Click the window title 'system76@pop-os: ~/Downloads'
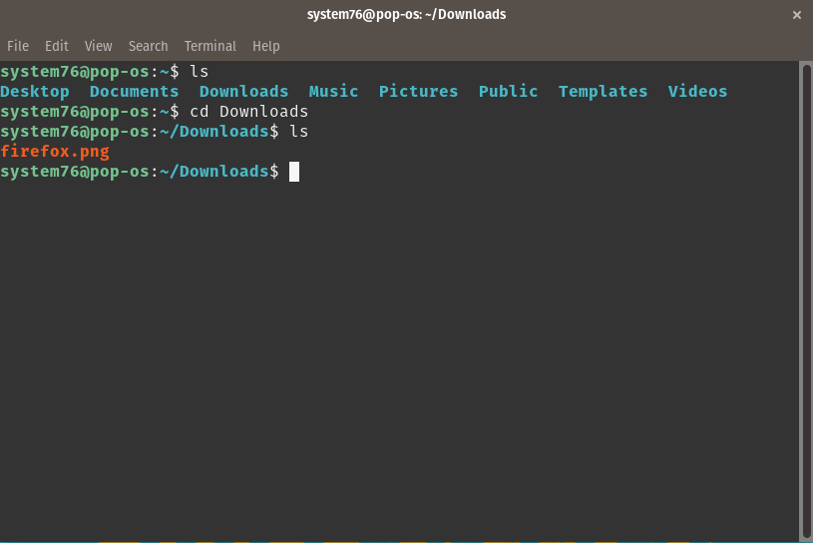Screen dimensions: 813x543 coord(405,15)
